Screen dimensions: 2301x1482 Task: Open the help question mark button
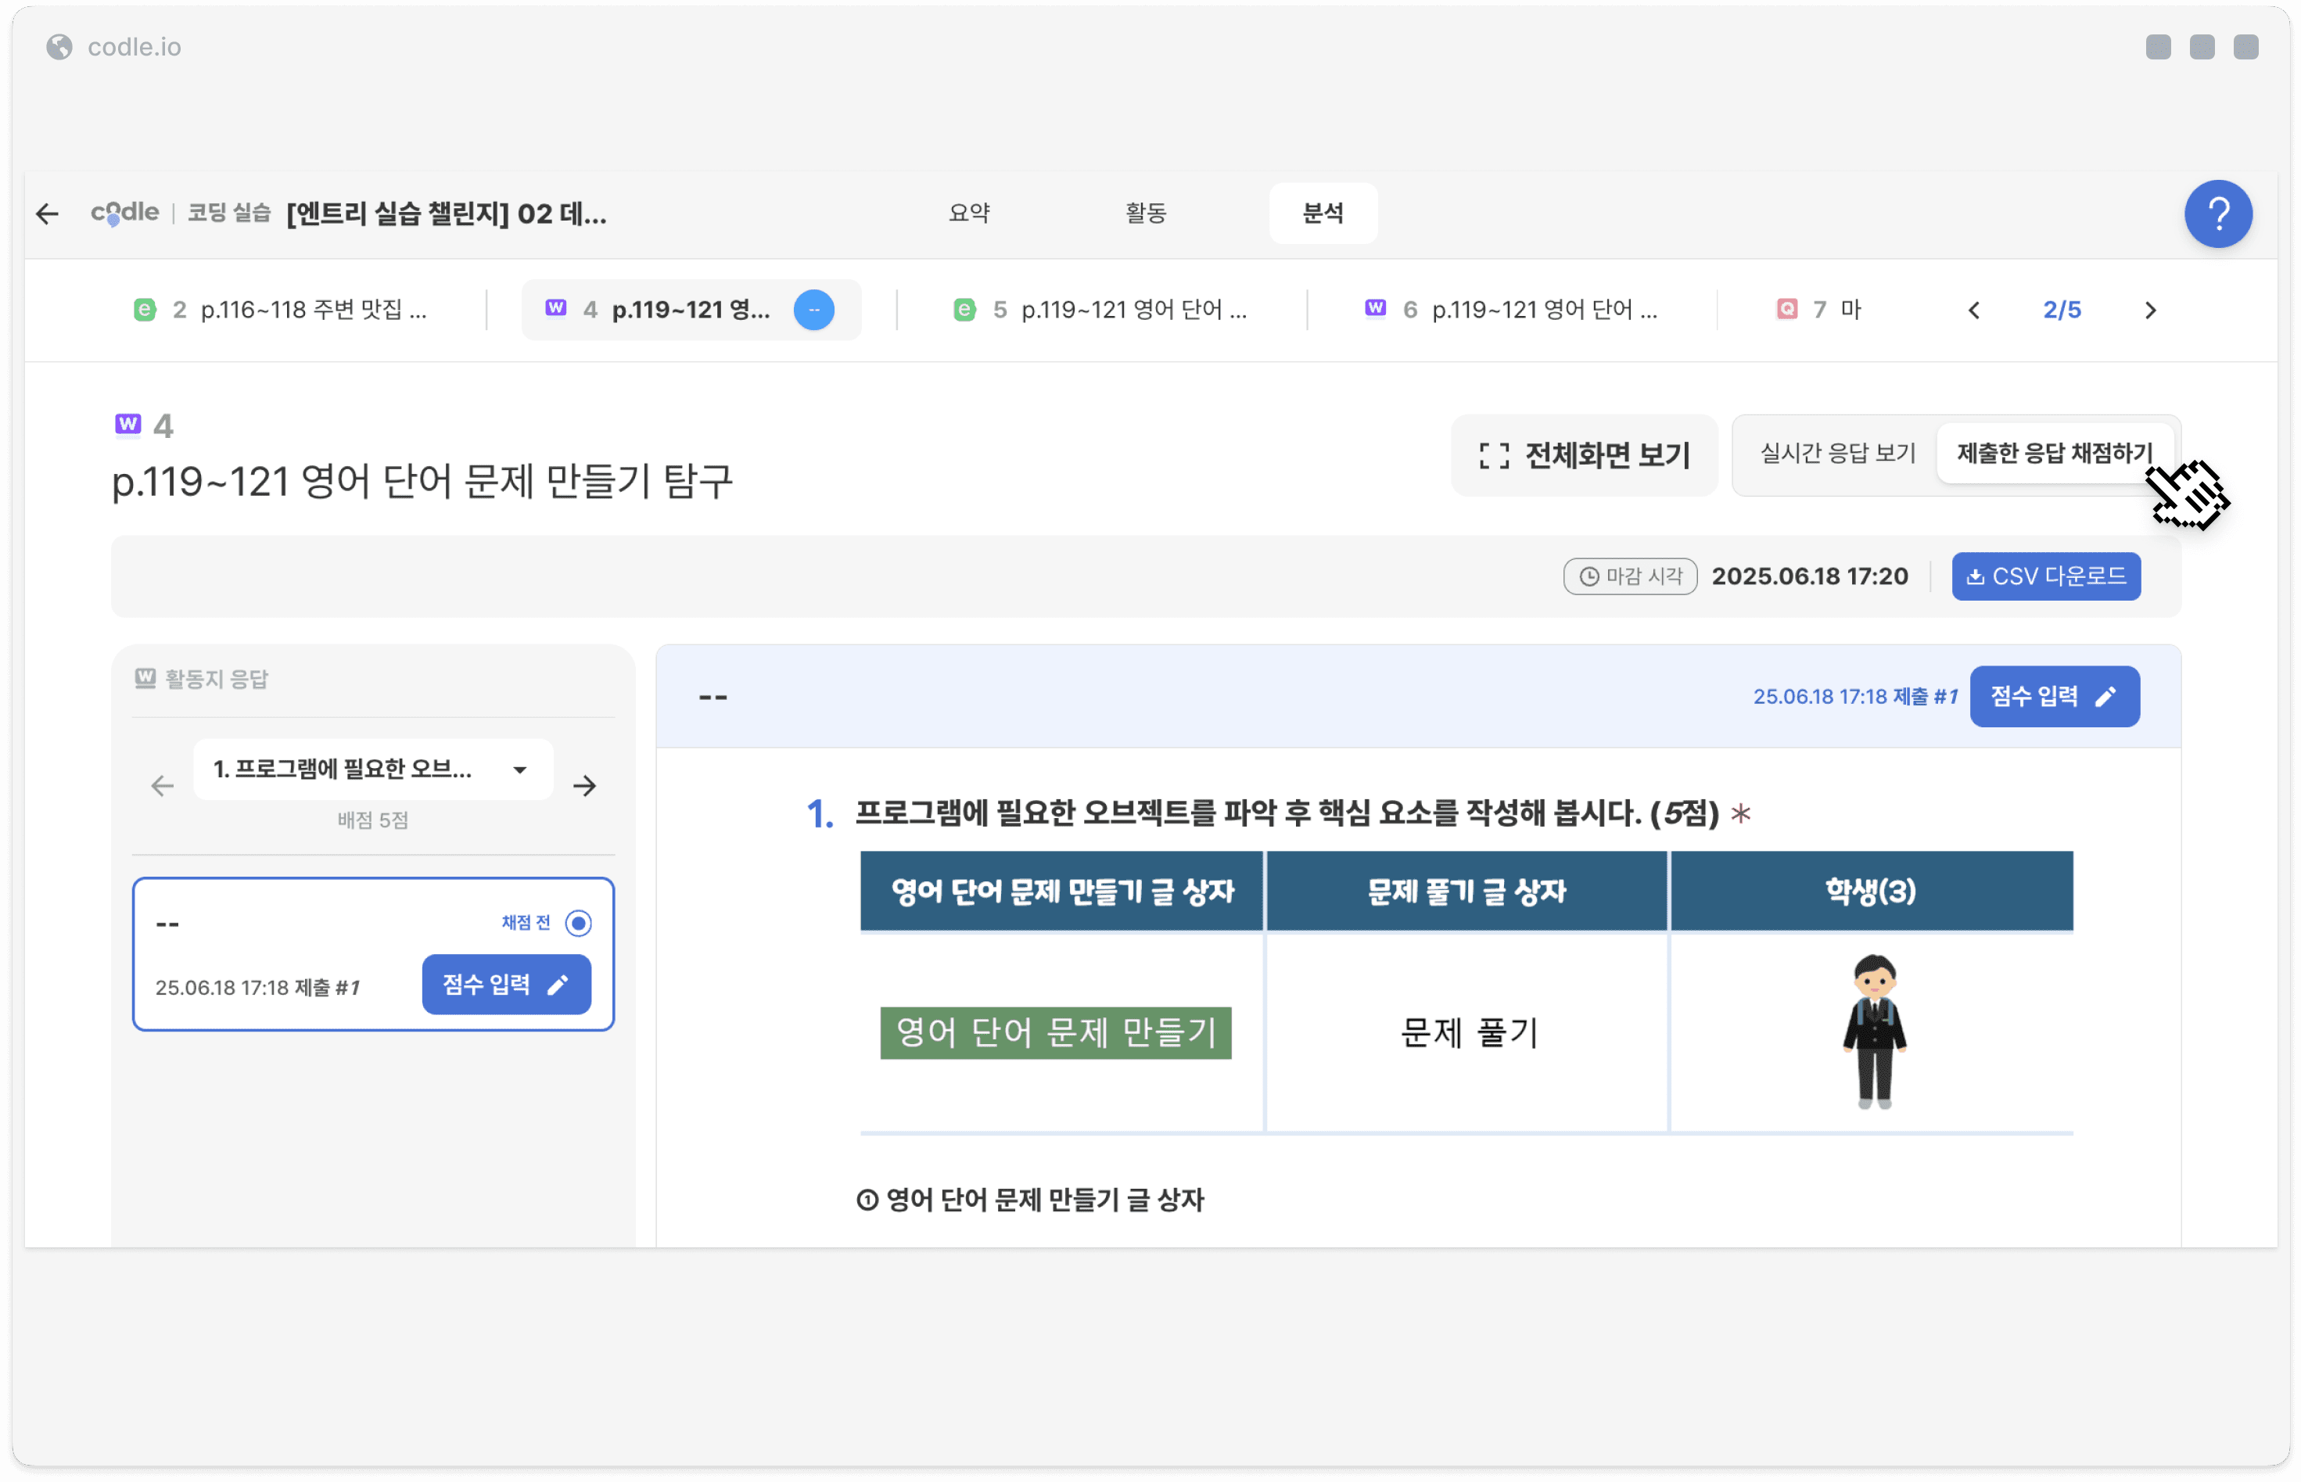[x=2217, y=214]
